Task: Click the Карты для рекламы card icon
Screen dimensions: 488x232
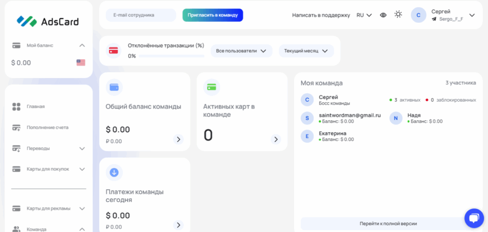Action: (x=16, y=208)
